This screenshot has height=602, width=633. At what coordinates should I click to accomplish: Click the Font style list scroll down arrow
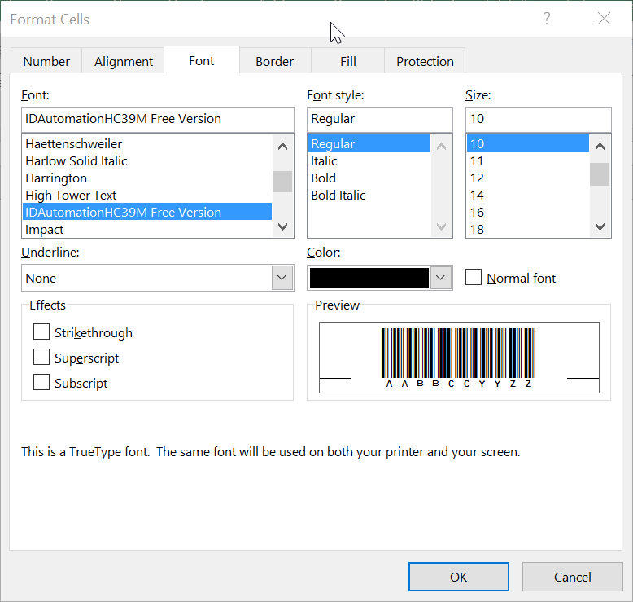pos(441,226)
